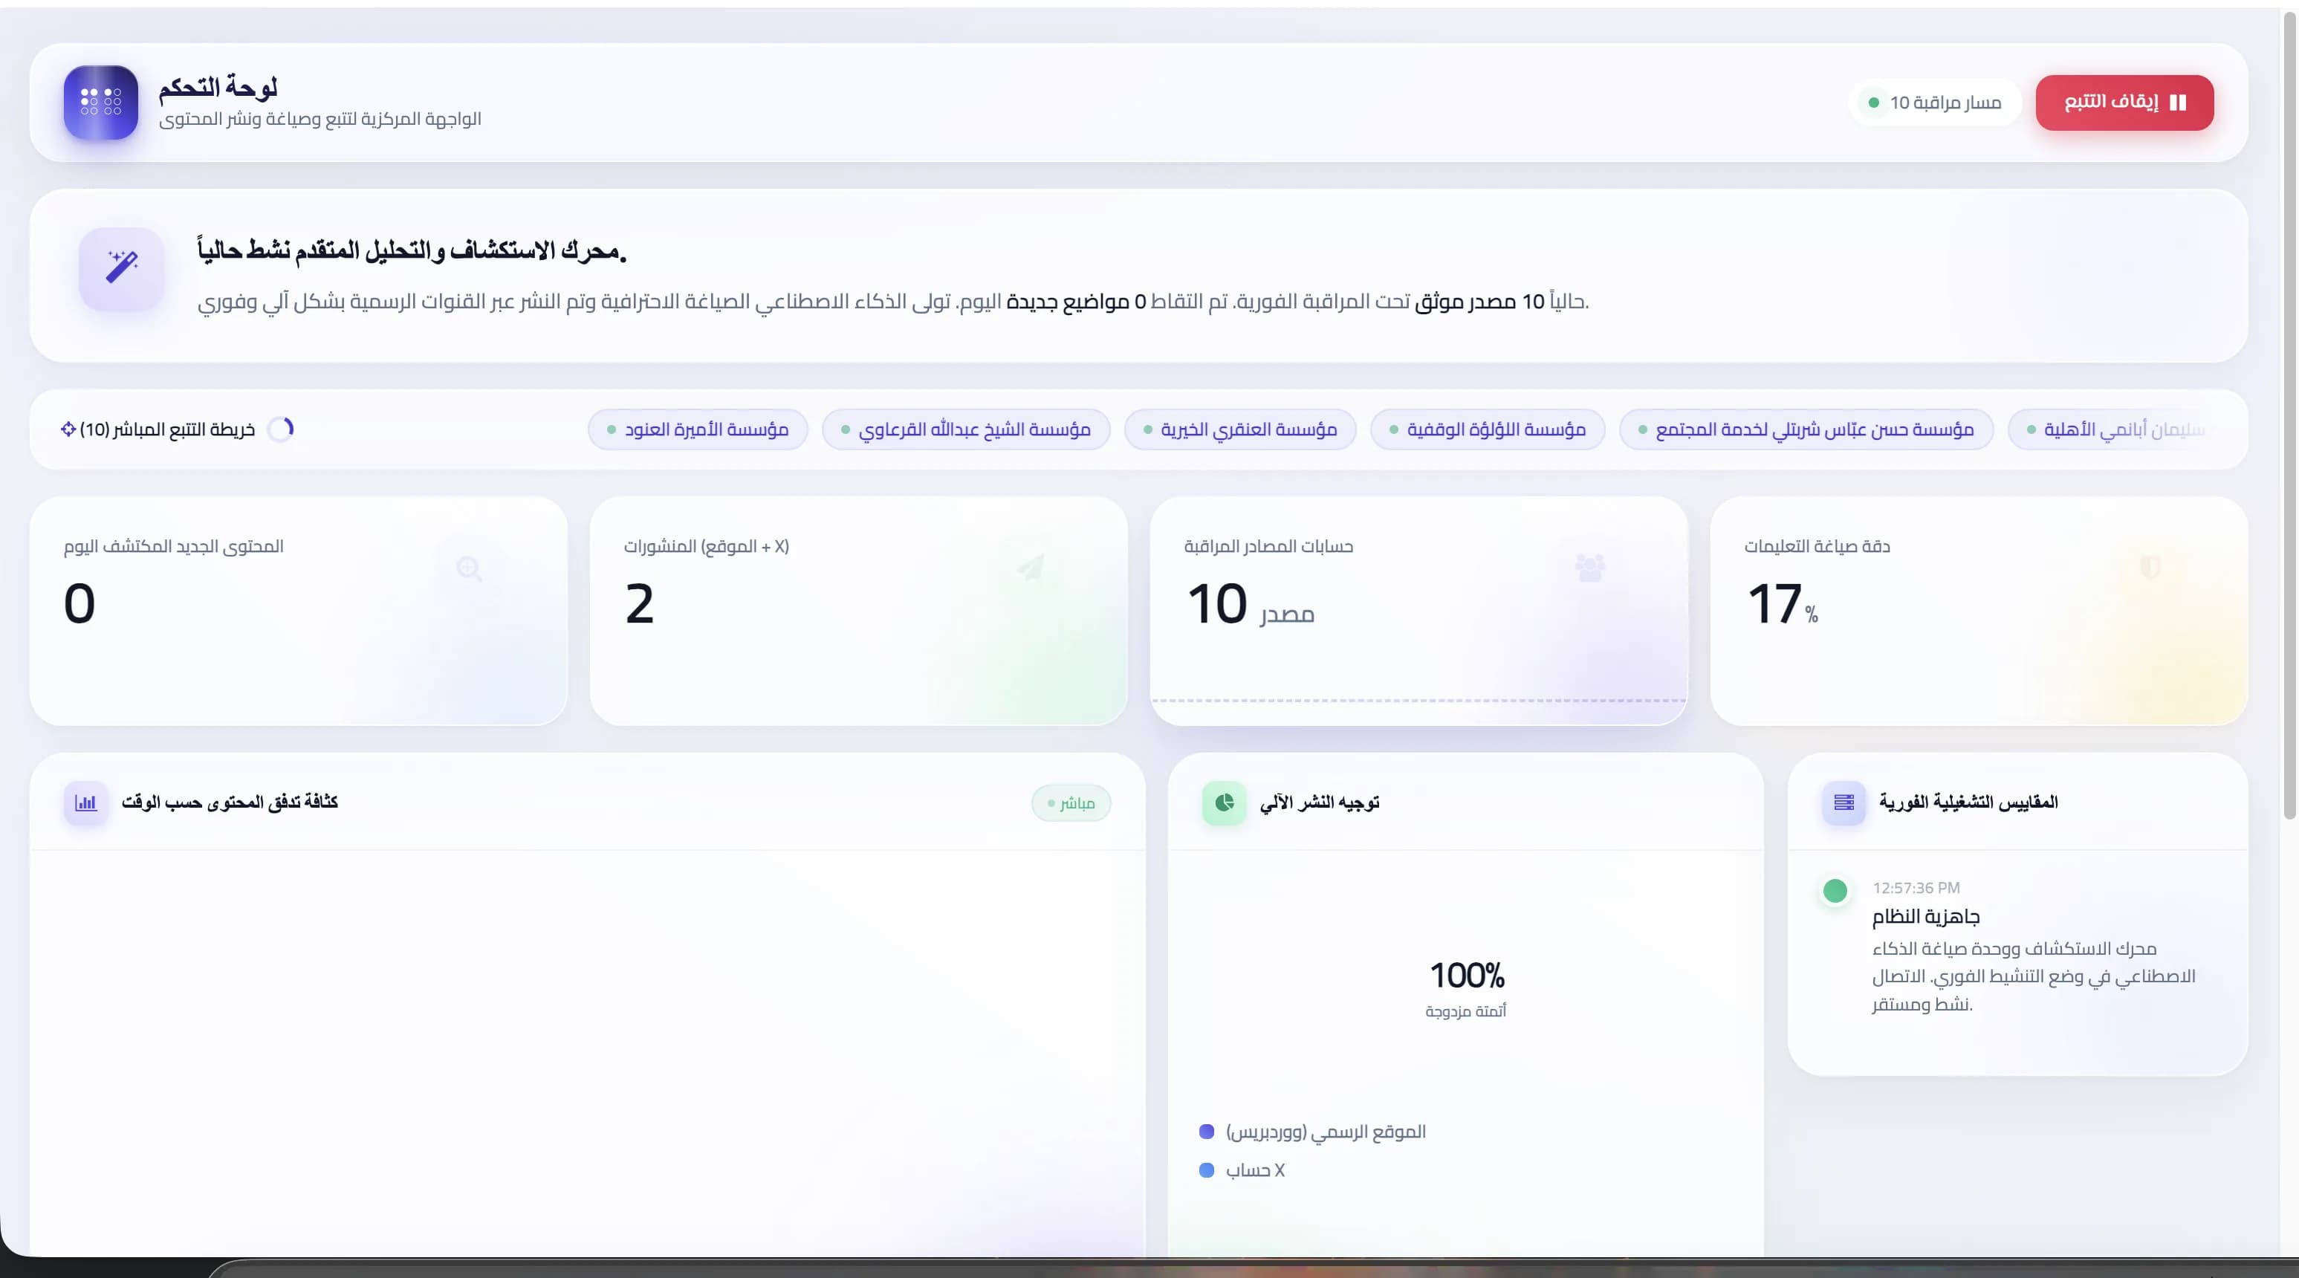
Task: Click the monitored sources value 10 مصدر
Action: 1251,604
